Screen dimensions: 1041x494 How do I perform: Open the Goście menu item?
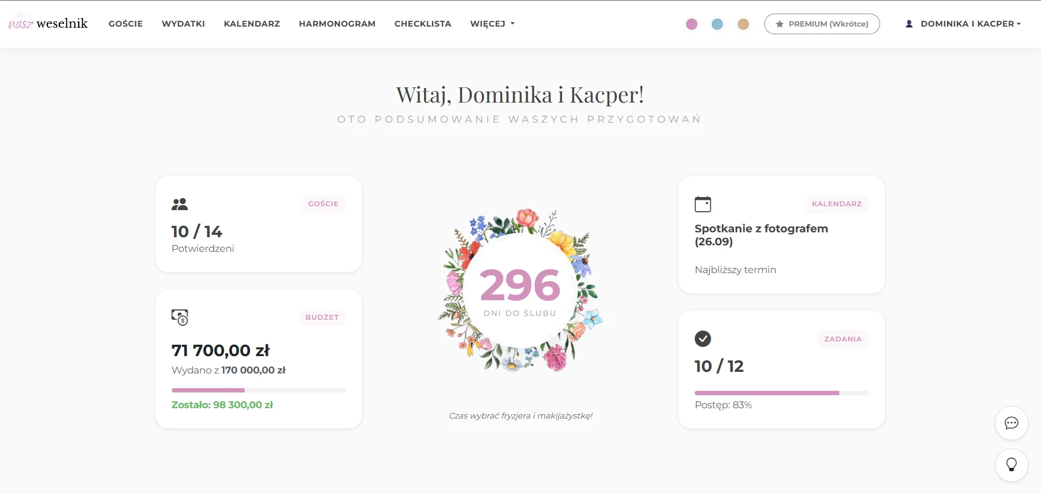click(126, 24)
